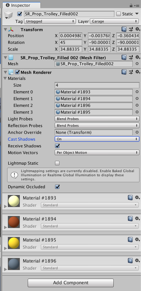Viewport: 141px width, 291px height.
Task: Enable the Static checkbox
Action: click(x=119, y=14)
